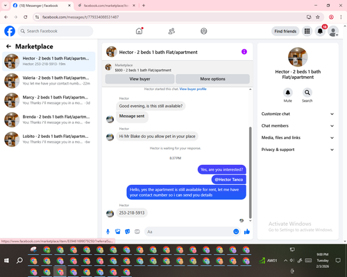Bookmark this page with star icon
347x277 pixels.
tap(318, 17)
